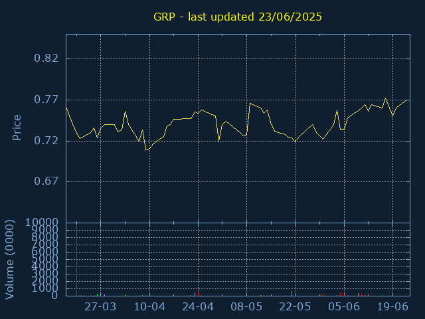The height and width of the screenshot is (319, 425).
Task: Click the green volume bar near 22-05
Action: [x=292, y=293]
